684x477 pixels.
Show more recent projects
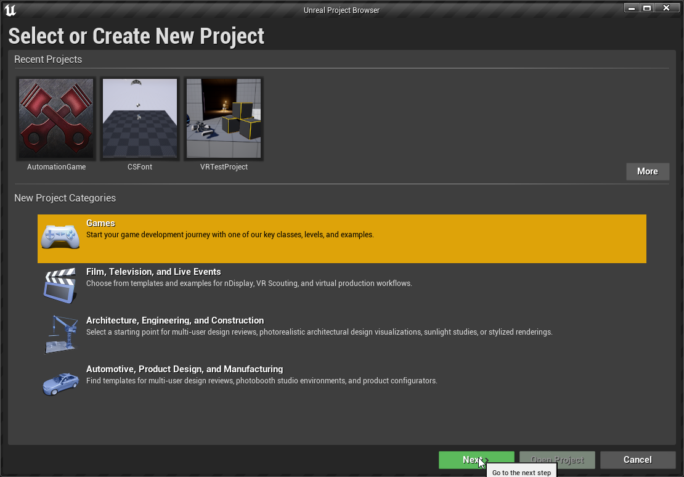coord(647,171)
